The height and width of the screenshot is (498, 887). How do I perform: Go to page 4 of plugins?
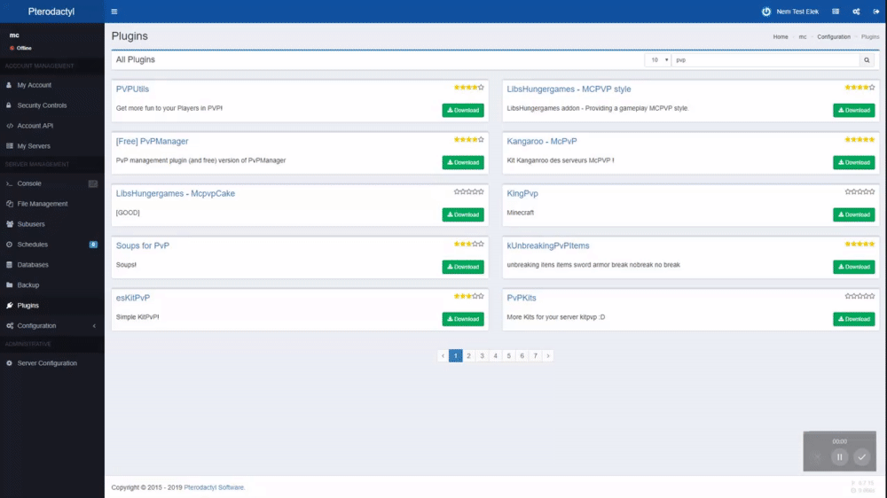(496, 355)
